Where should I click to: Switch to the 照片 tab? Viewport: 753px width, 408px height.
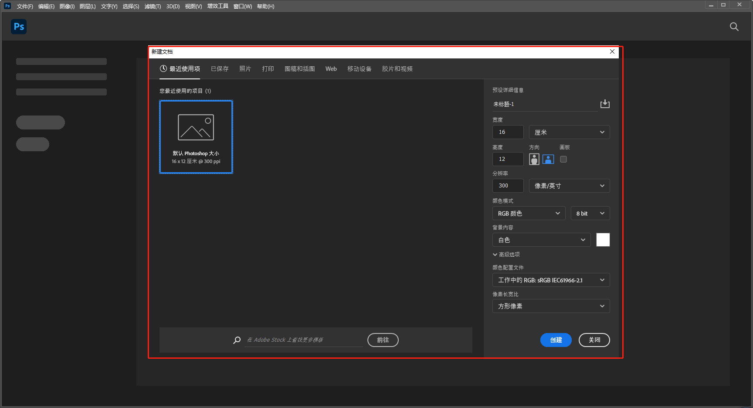245,69
